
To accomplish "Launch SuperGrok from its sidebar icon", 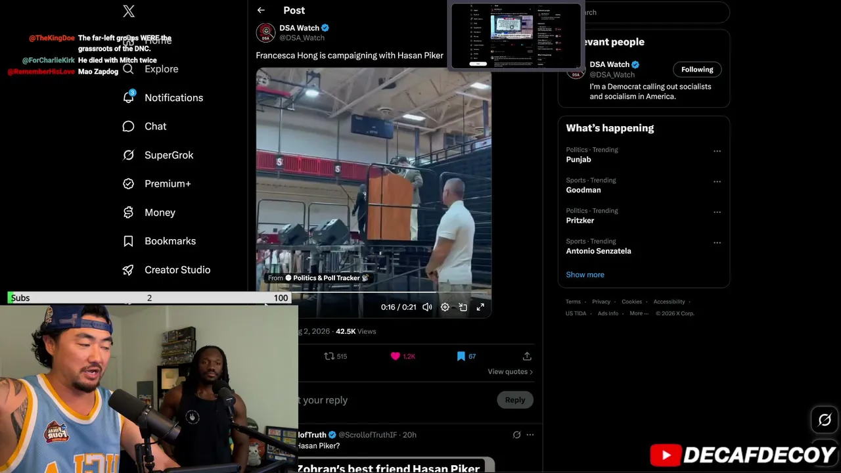I will tap(128, 155).
